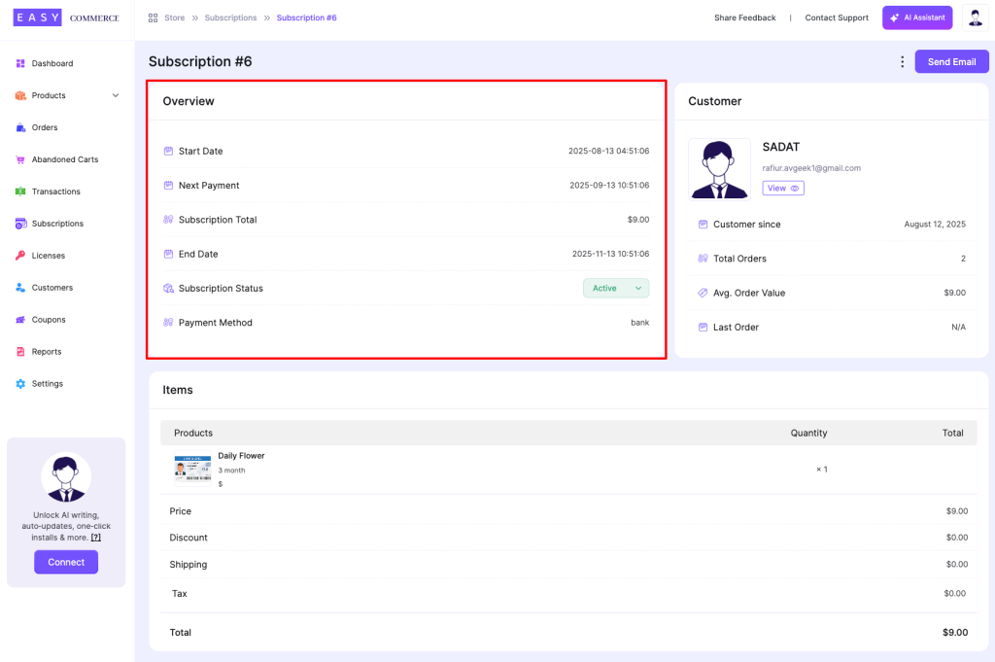This screenshot has height=662, width=995.
Task: Click the Subscriptions breadcrumb link
Action: (x=230, y=17)
